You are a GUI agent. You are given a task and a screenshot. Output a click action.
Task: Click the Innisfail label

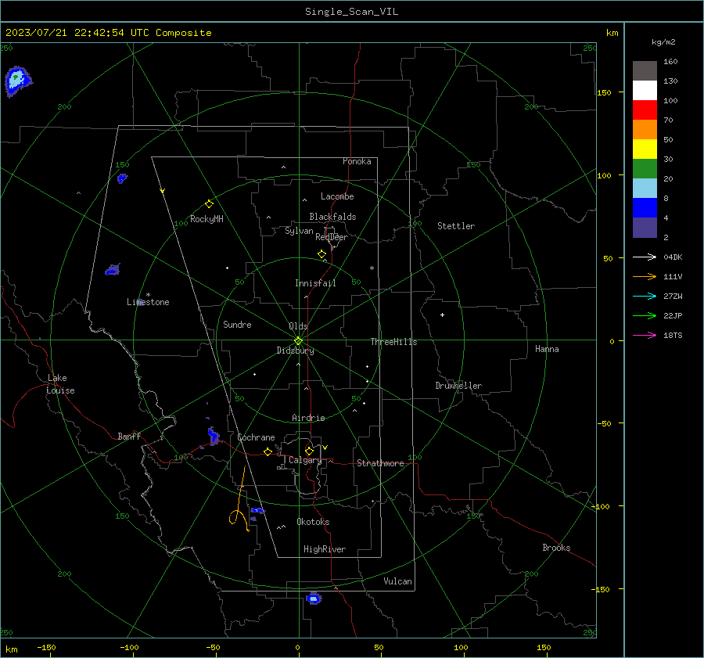tap(315, 283)
